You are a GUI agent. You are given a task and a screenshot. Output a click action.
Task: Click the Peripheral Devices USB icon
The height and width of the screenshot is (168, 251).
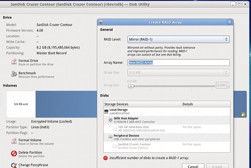(x=110, y=137)
